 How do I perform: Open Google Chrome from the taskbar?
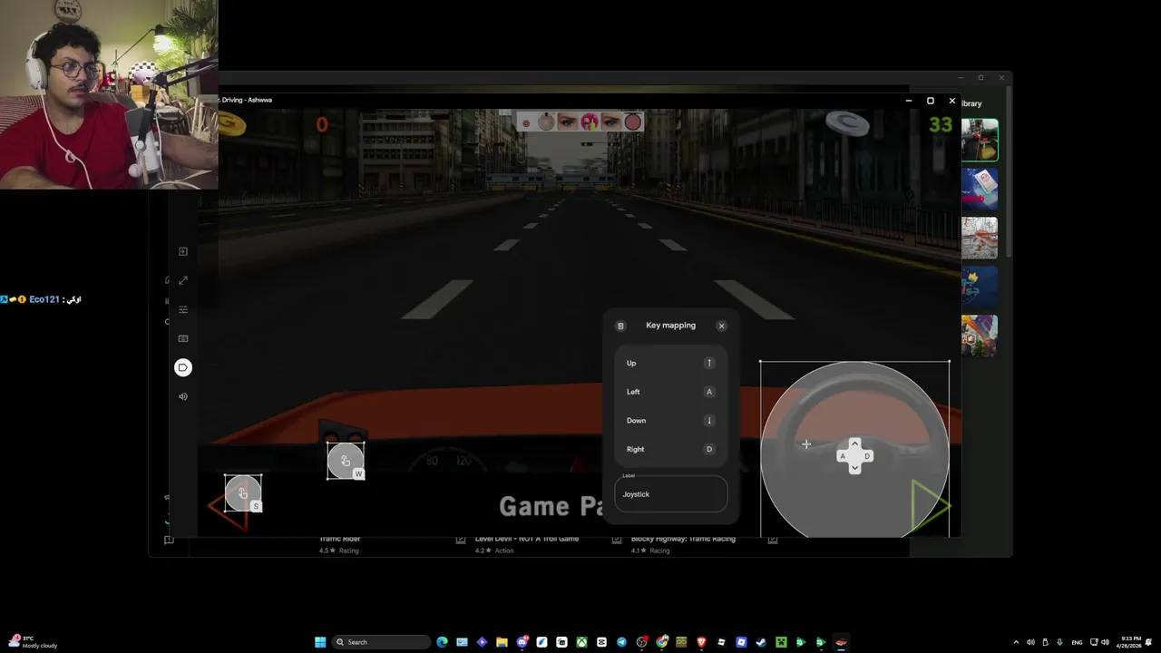tap(661, 642)
